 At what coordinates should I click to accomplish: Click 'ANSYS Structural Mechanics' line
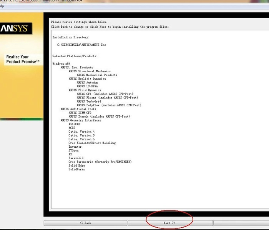[x=90, y=71]
